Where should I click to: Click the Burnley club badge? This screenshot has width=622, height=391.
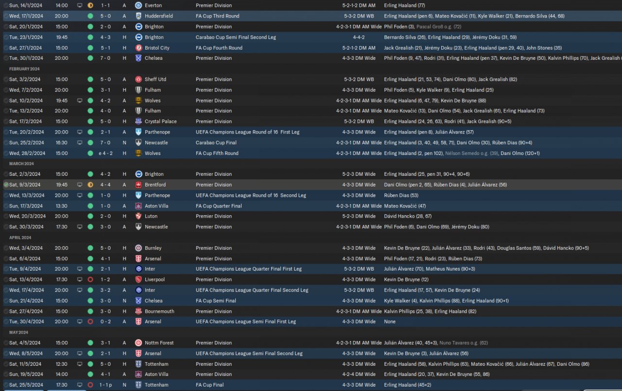click(x=138, y=248)
